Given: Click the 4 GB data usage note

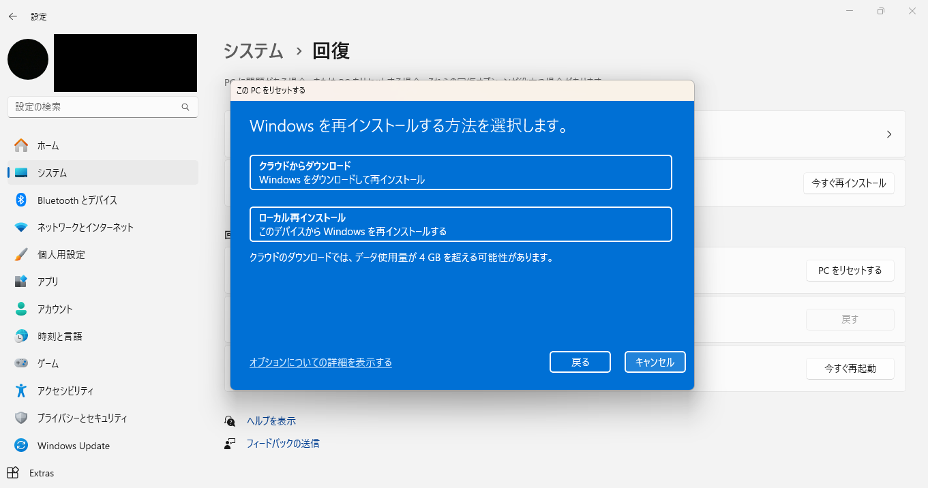Looking at the screenshot, I should [401, 258].
